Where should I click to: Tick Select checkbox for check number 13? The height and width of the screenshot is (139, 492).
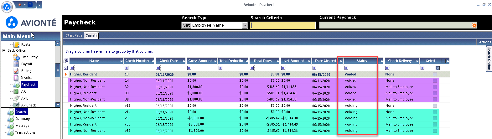[x=435, y=74]
